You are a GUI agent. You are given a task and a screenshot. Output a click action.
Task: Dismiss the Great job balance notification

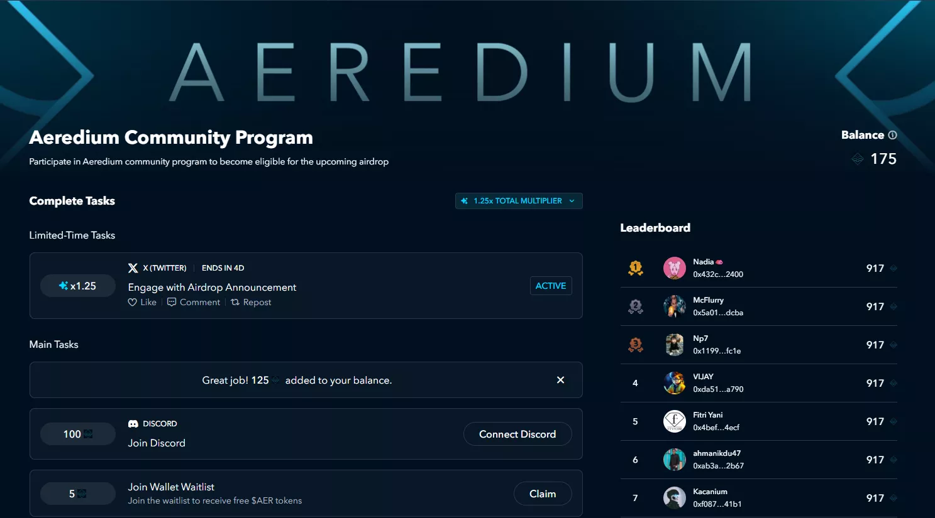pyautogui.click(x=560, y=380)
